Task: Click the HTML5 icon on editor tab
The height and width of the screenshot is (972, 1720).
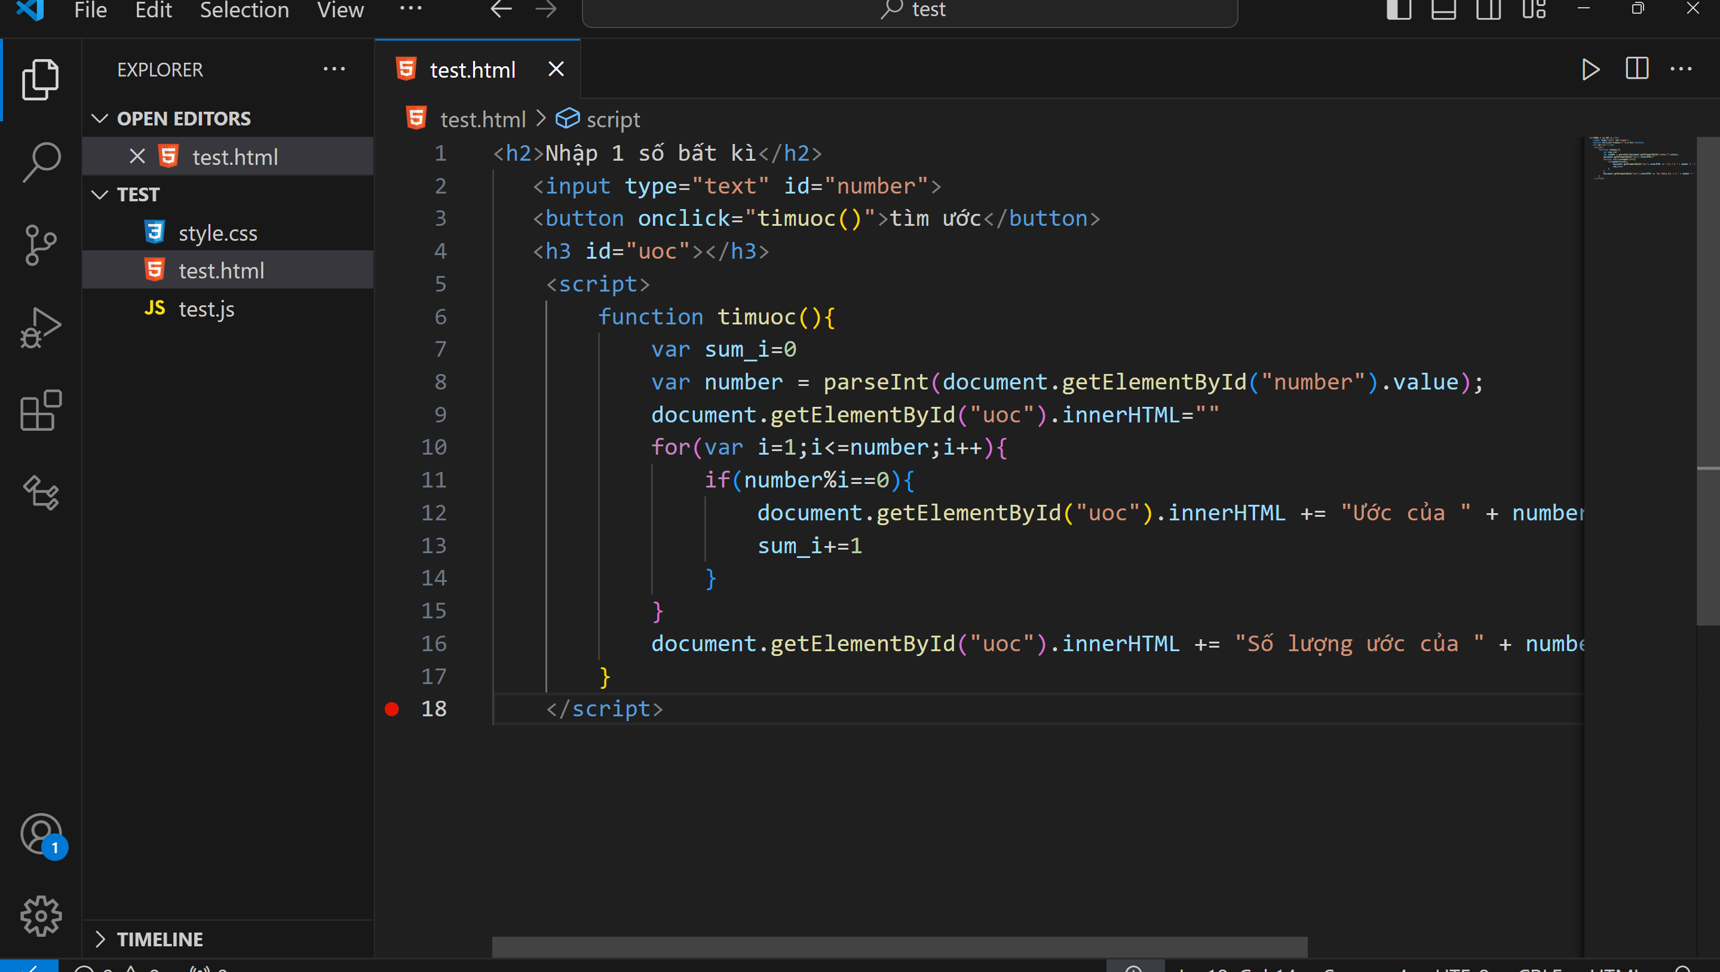Action: click(x=406, y=69)
